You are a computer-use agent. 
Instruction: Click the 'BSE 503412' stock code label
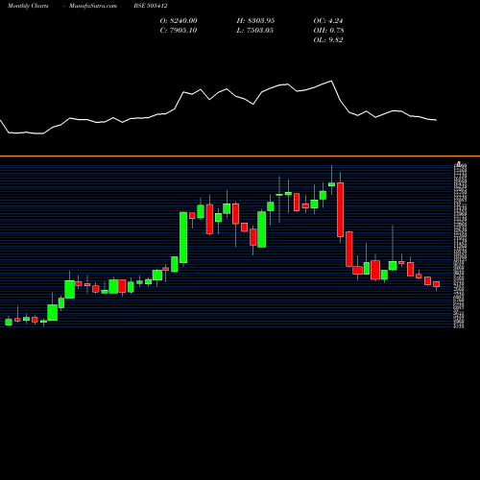(x=151, y=6)
